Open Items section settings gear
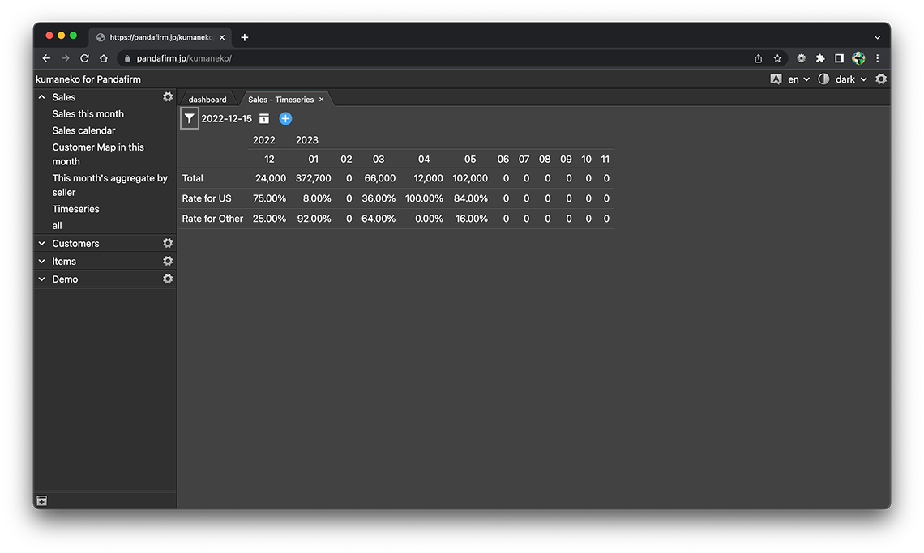The image size is (924, 553). [x=168, y=261]
